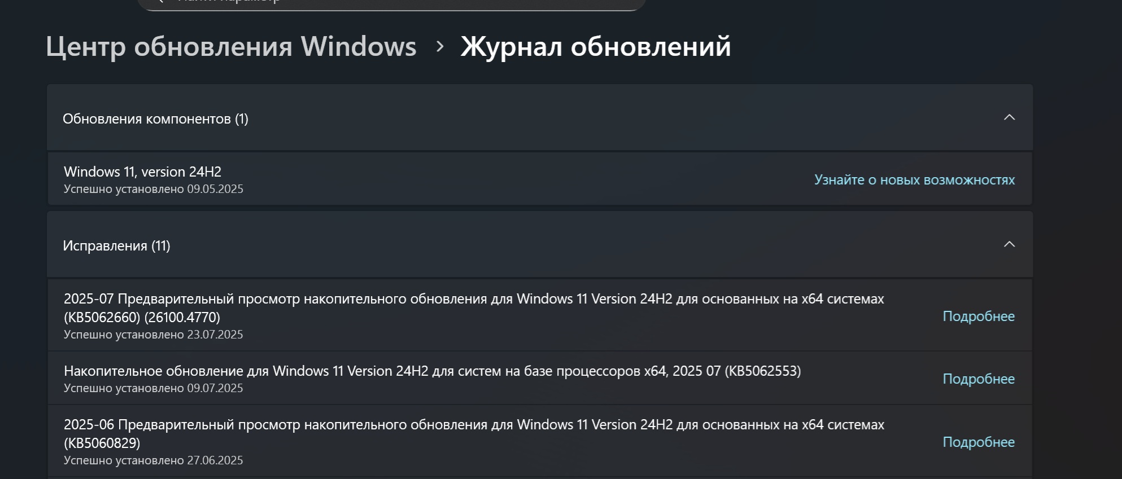1122x479 pixels.
Task: Click the Журнал обновлений page heading
Action: [x=595, y=46]
